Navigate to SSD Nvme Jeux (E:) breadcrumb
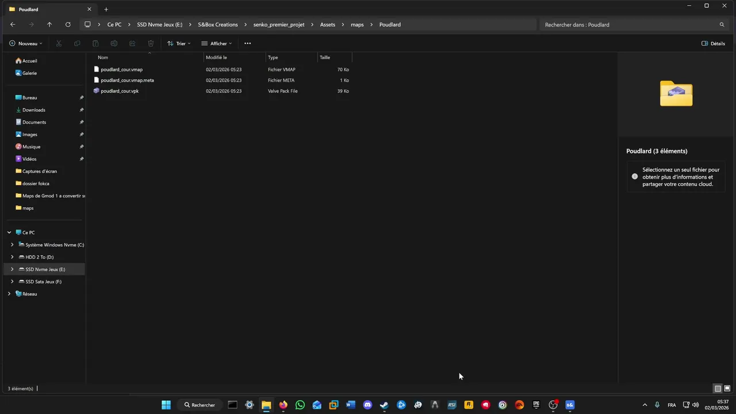Image resolution: width=736 pixels, height=414 pixels. 160,25
